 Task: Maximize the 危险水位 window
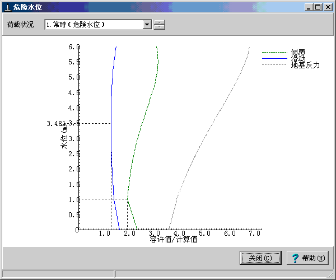318,7
